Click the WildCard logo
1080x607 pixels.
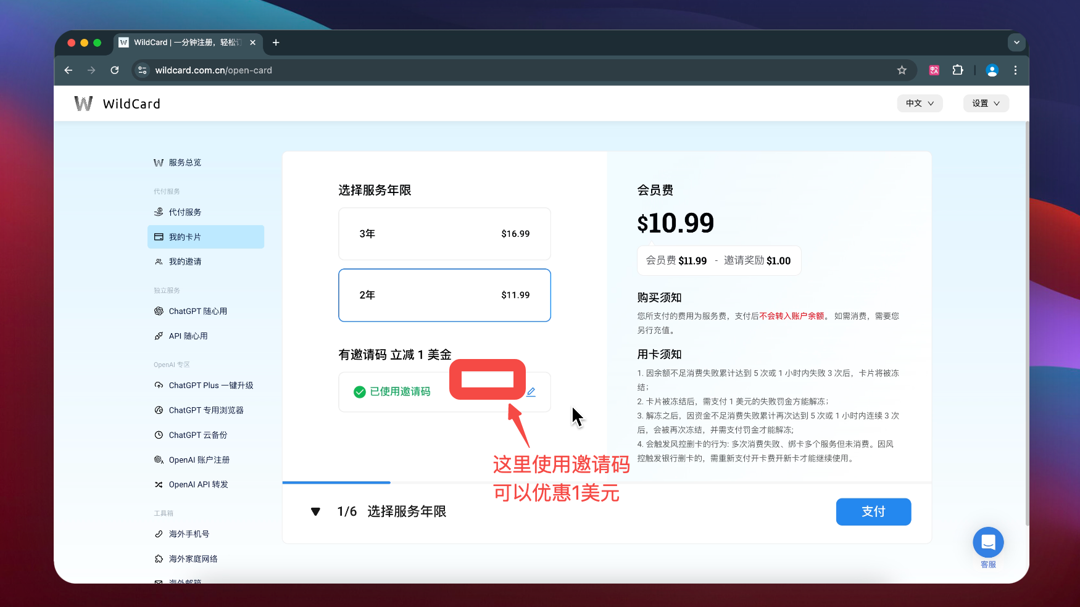pyautogui.click(x=117, y=104)
